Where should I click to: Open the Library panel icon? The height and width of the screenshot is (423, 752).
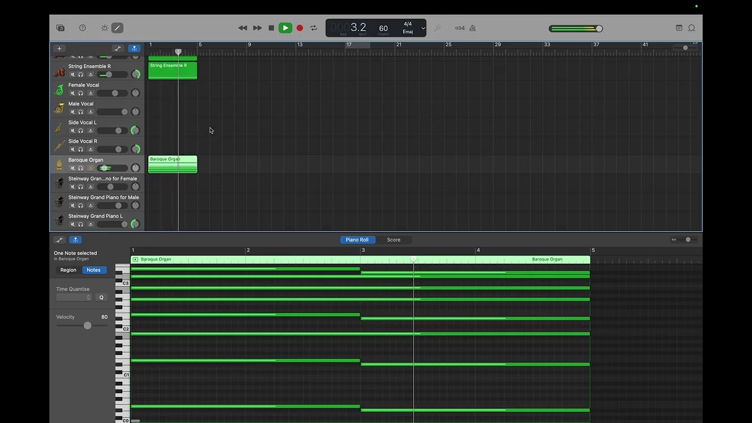[x=61, y=28]
